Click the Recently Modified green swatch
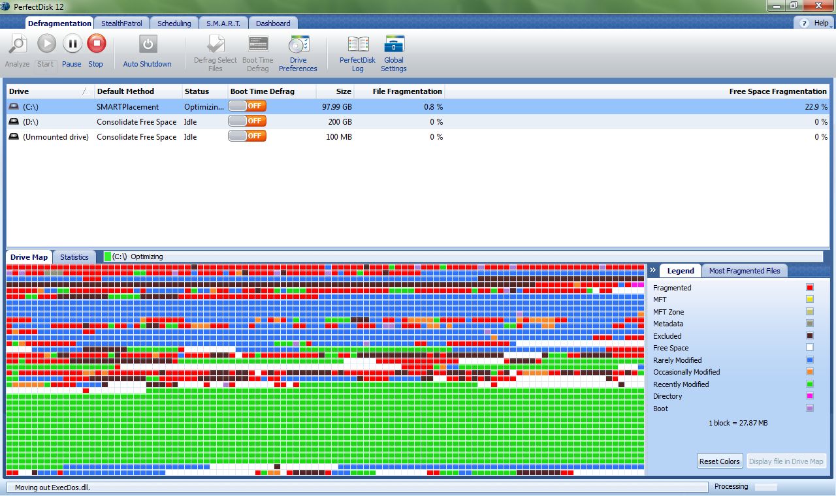The width and height of the screenshot is (836, 496). [810, 384]
